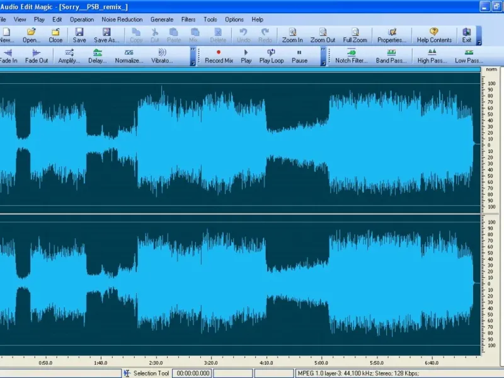
Task: Open the Notch Filter
Action: click(x=351, y=56)
